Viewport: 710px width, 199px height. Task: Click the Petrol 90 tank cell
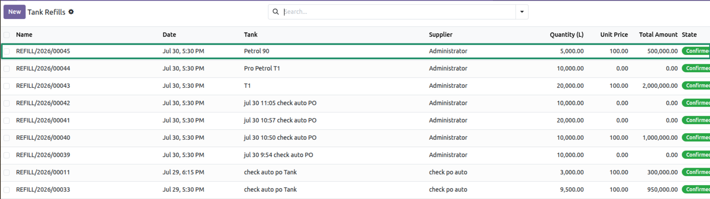(256, 51)
